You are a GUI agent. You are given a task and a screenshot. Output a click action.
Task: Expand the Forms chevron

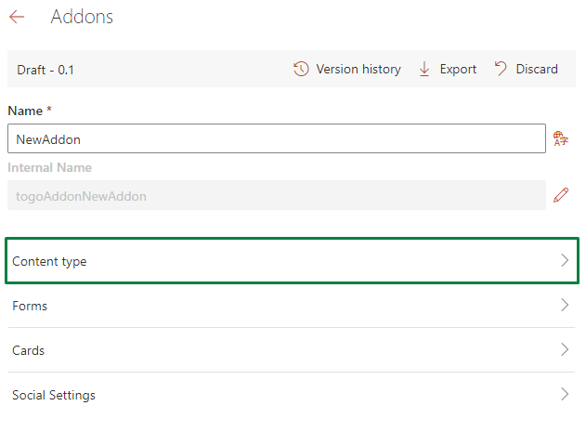pos(565,305)
